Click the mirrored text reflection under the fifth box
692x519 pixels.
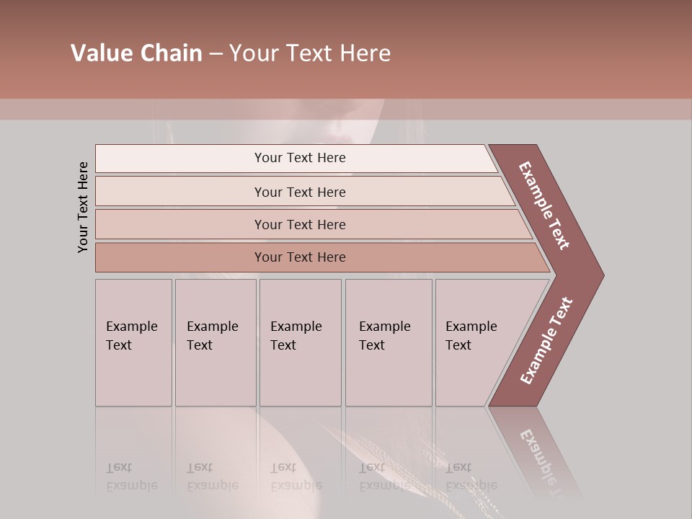coord(471,476)
